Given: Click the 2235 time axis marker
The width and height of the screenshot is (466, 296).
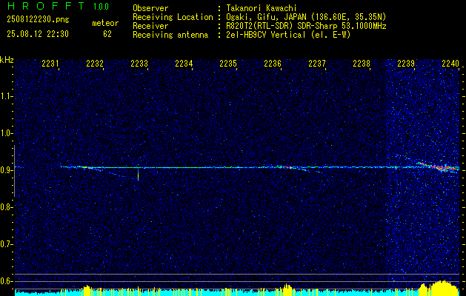Looking at the screenshot, I should click(x=228, y=63).
